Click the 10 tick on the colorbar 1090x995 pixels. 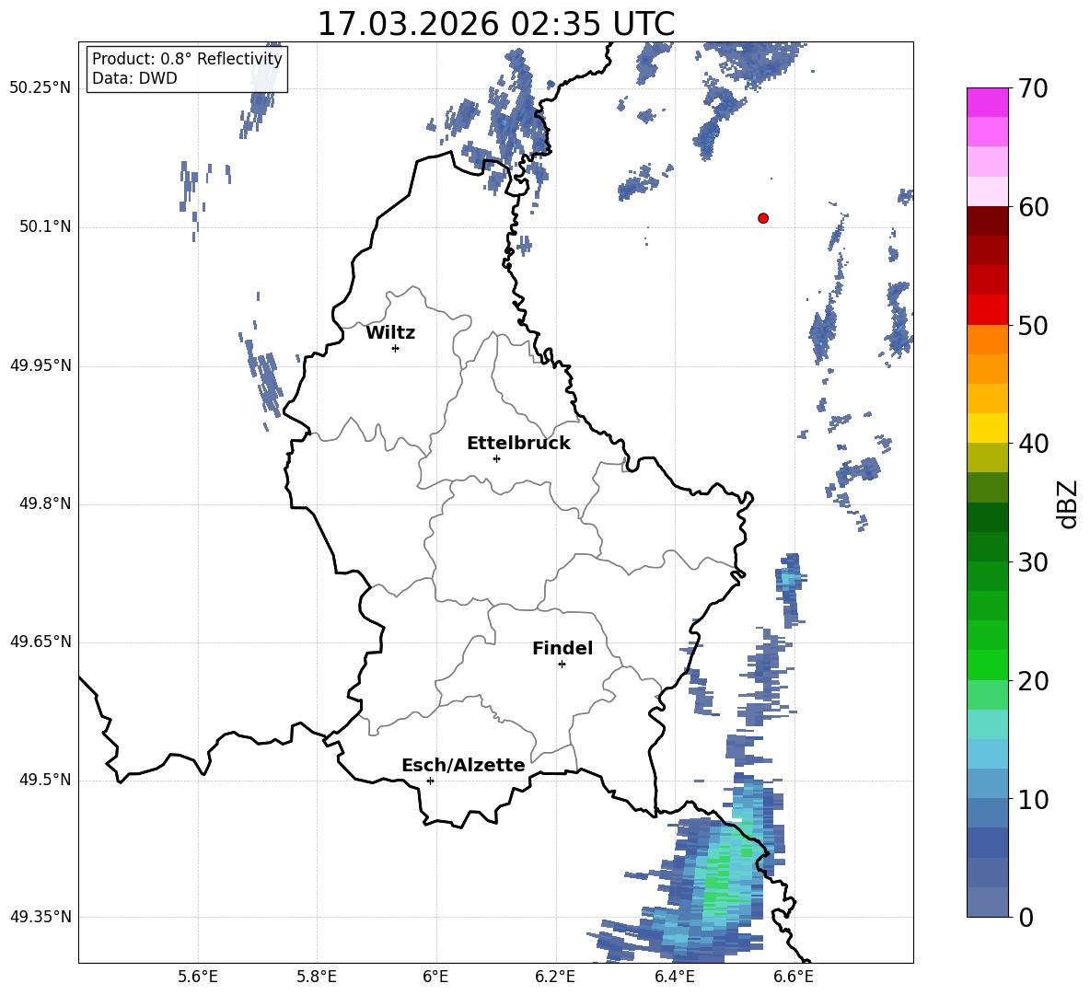pyautogui.click(x=1033, y=799)
